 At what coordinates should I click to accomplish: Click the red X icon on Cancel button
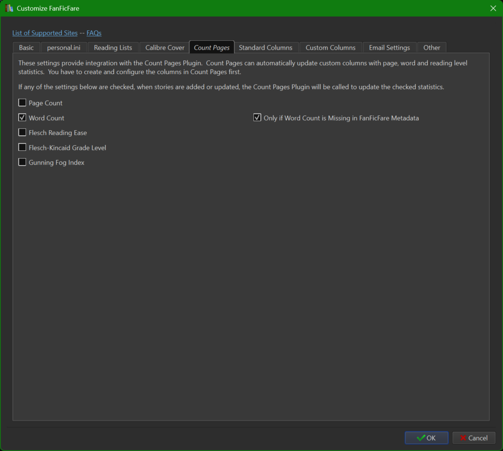[x=464, y=438]
